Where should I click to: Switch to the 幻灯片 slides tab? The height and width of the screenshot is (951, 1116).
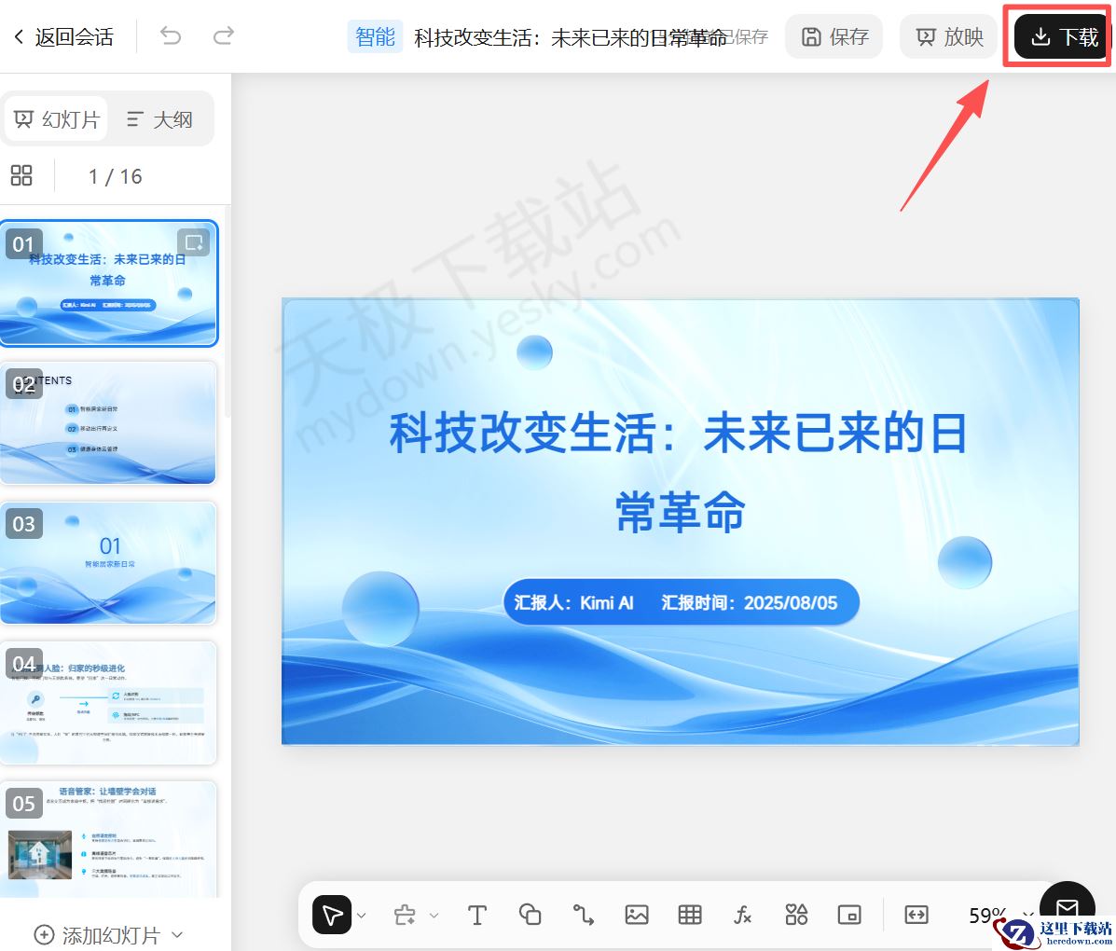56,118
